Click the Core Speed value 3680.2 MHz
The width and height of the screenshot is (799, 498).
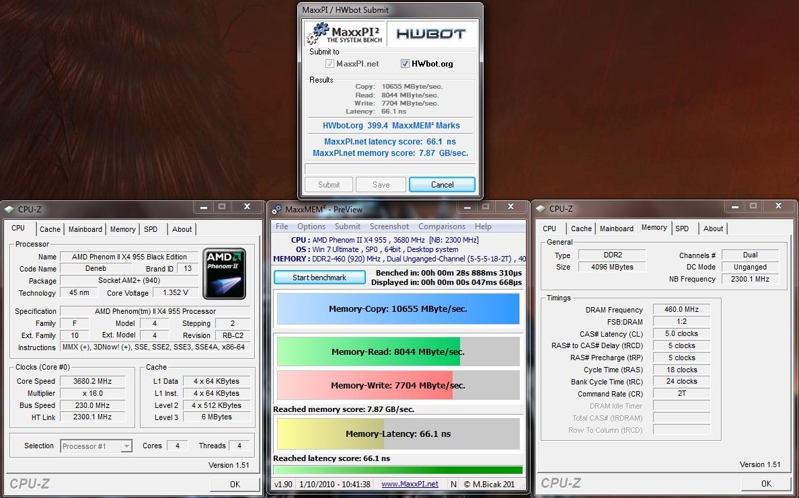[x=92, y=381]
